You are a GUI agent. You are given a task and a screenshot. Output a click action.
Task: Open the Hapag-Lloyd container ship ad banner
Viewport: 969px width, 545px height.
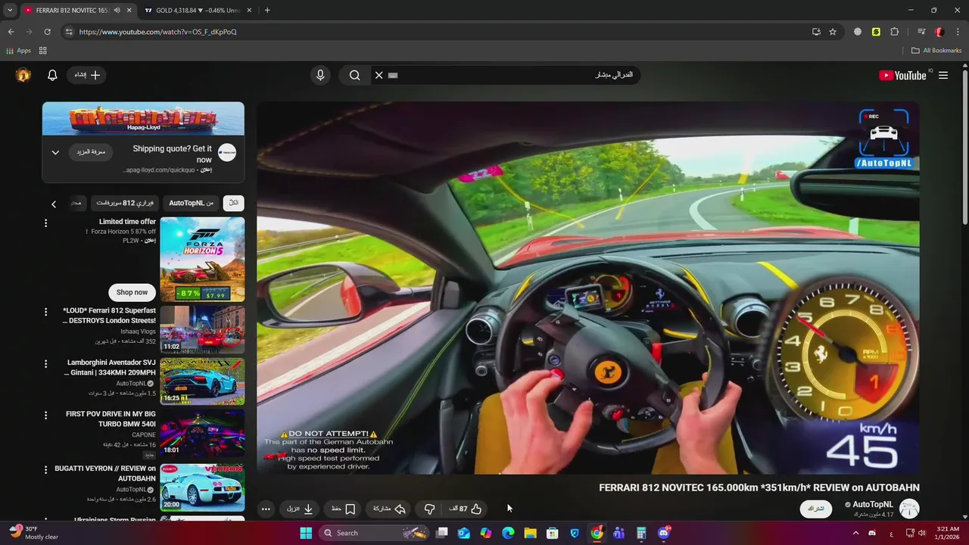point(143,118)
